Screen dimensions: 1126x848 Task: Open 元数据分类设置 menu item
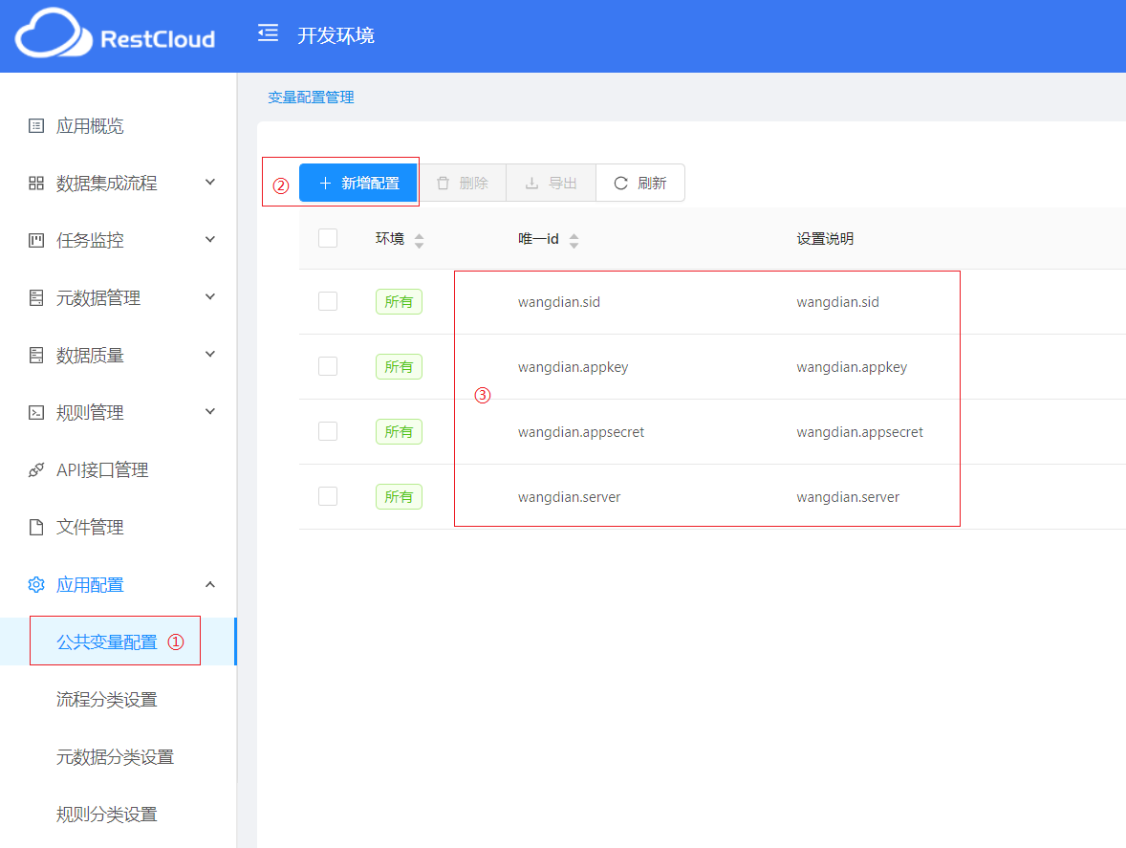coord(115,756)
